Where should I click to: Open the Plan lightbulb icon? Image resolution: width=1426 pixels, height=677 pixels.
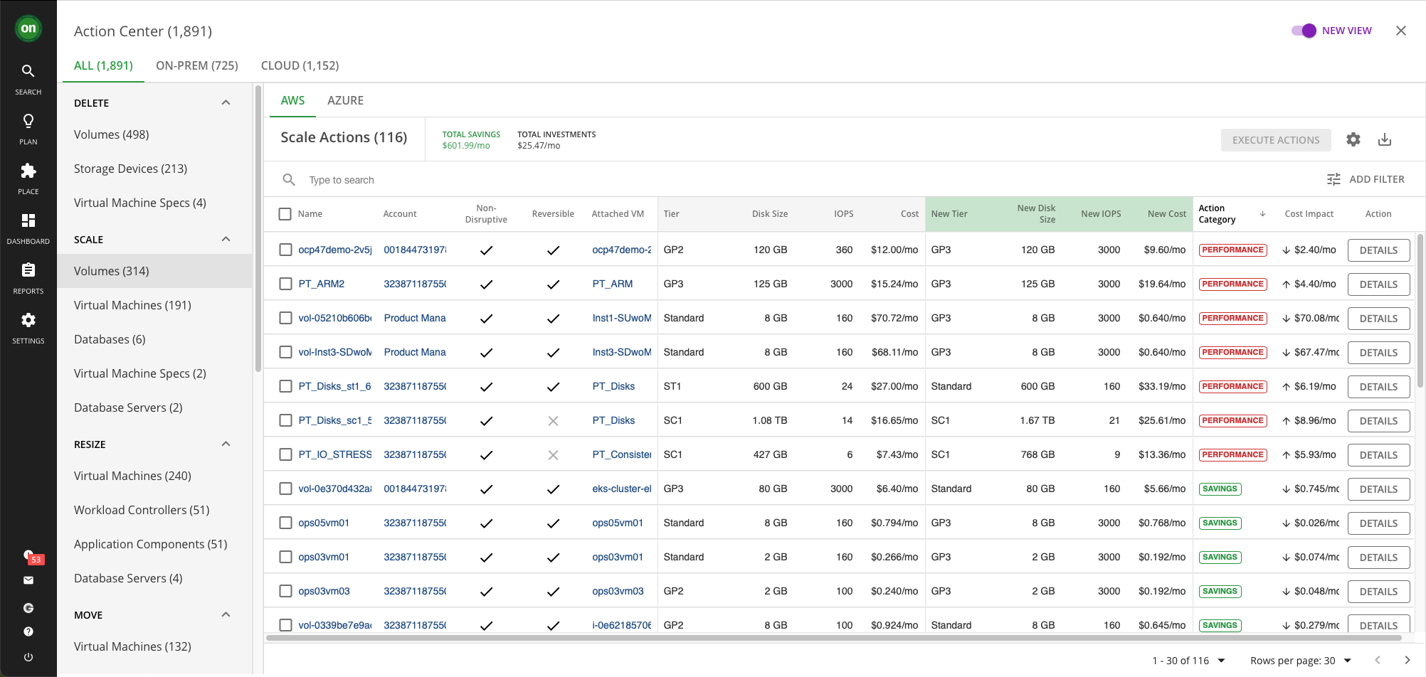28,121
